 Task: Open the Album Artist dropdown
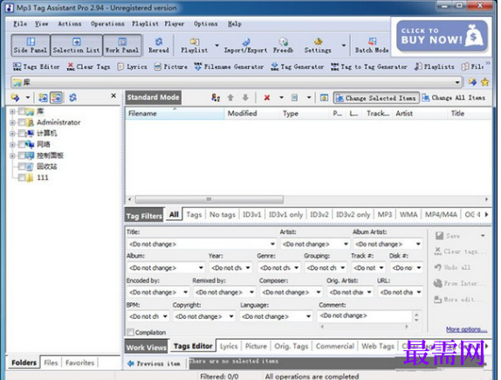click(x=418, y=244)
